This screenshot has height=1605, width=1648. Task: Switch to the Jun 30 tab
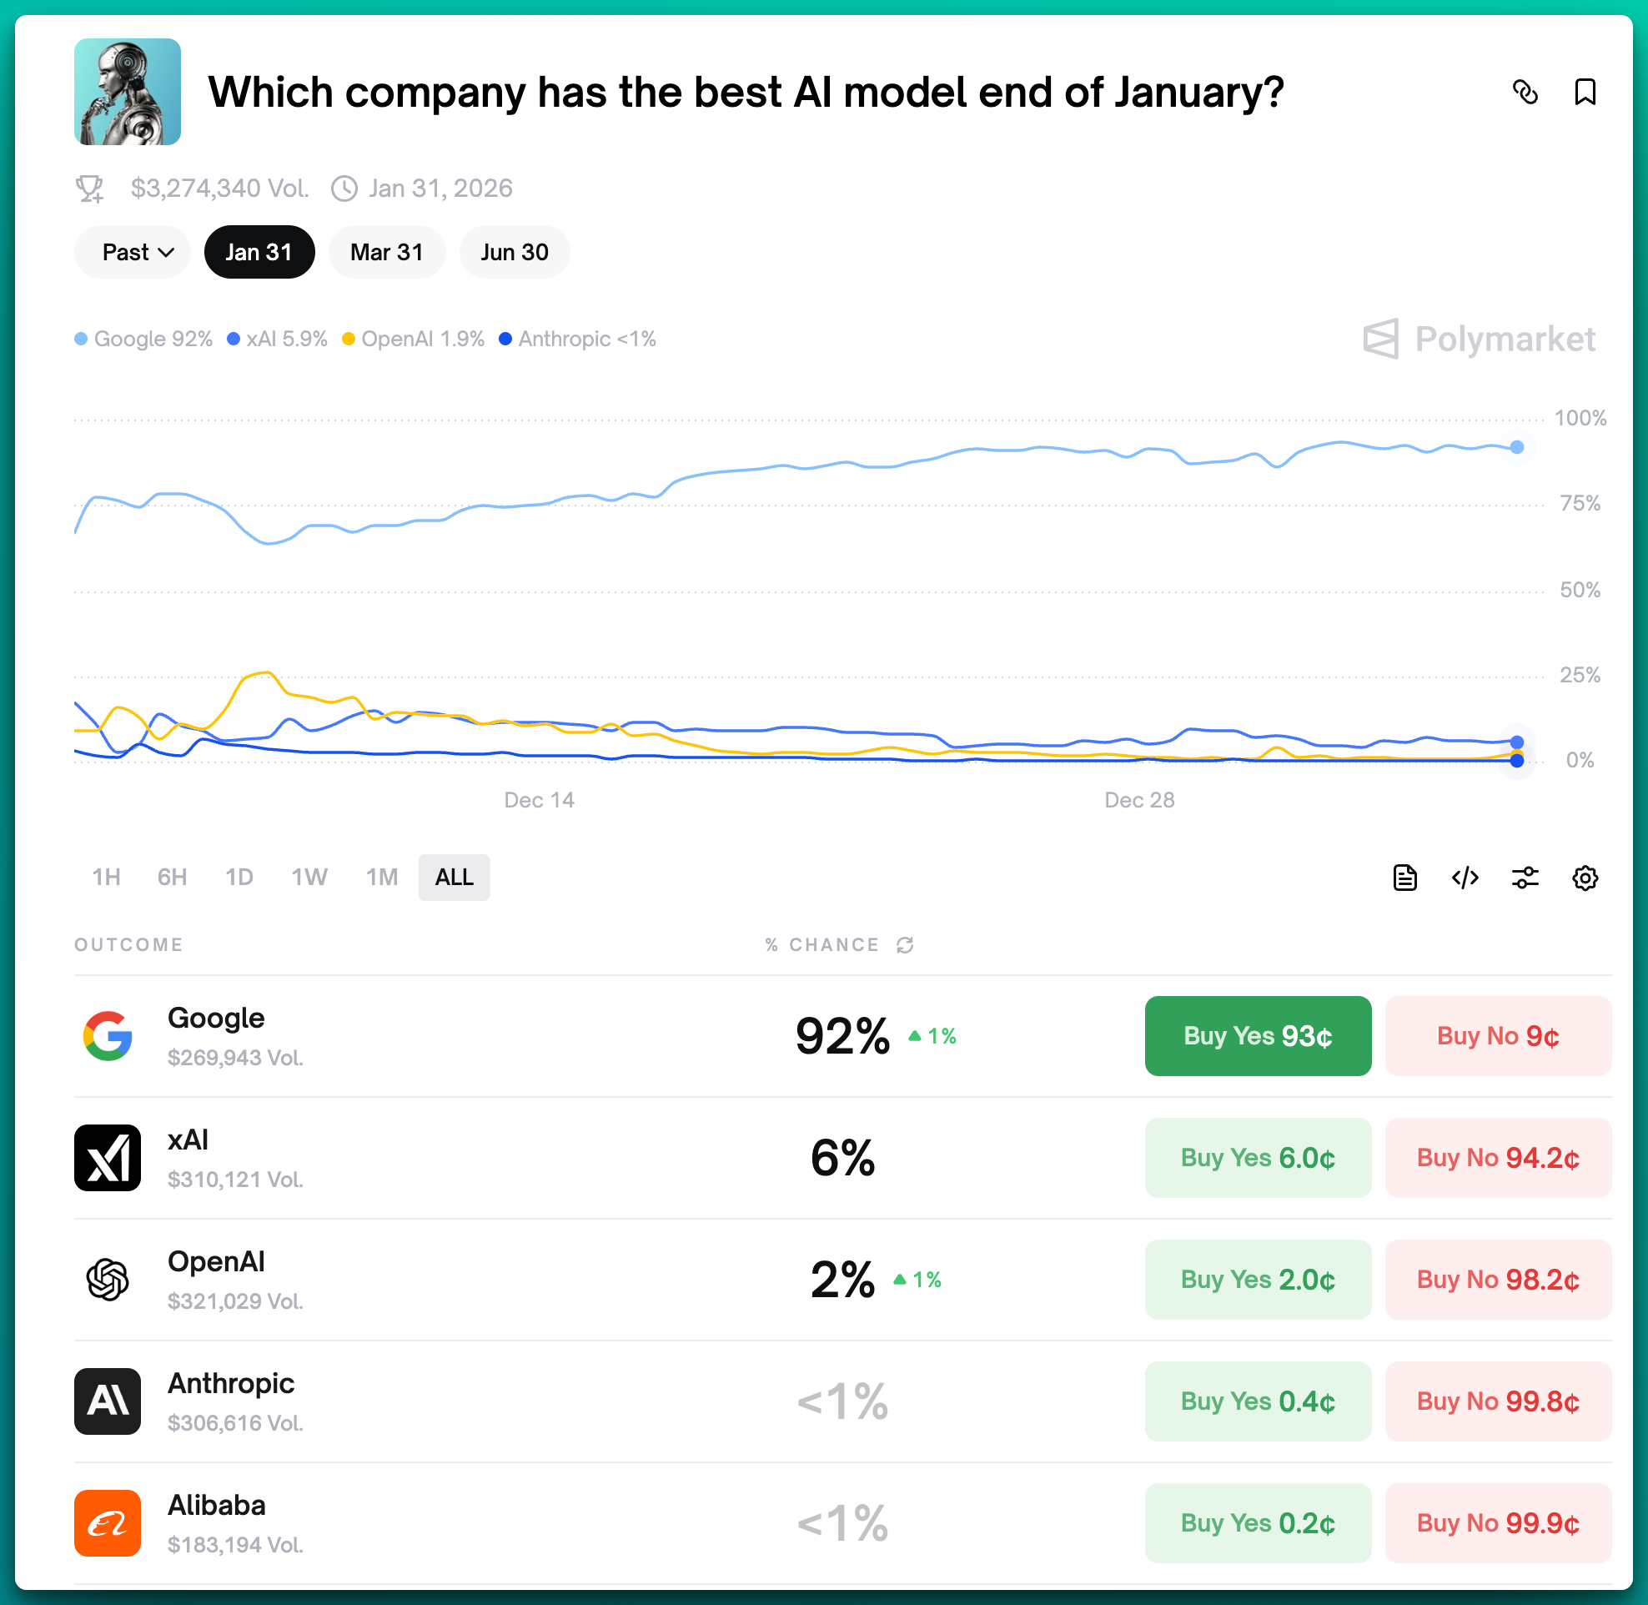515,252
